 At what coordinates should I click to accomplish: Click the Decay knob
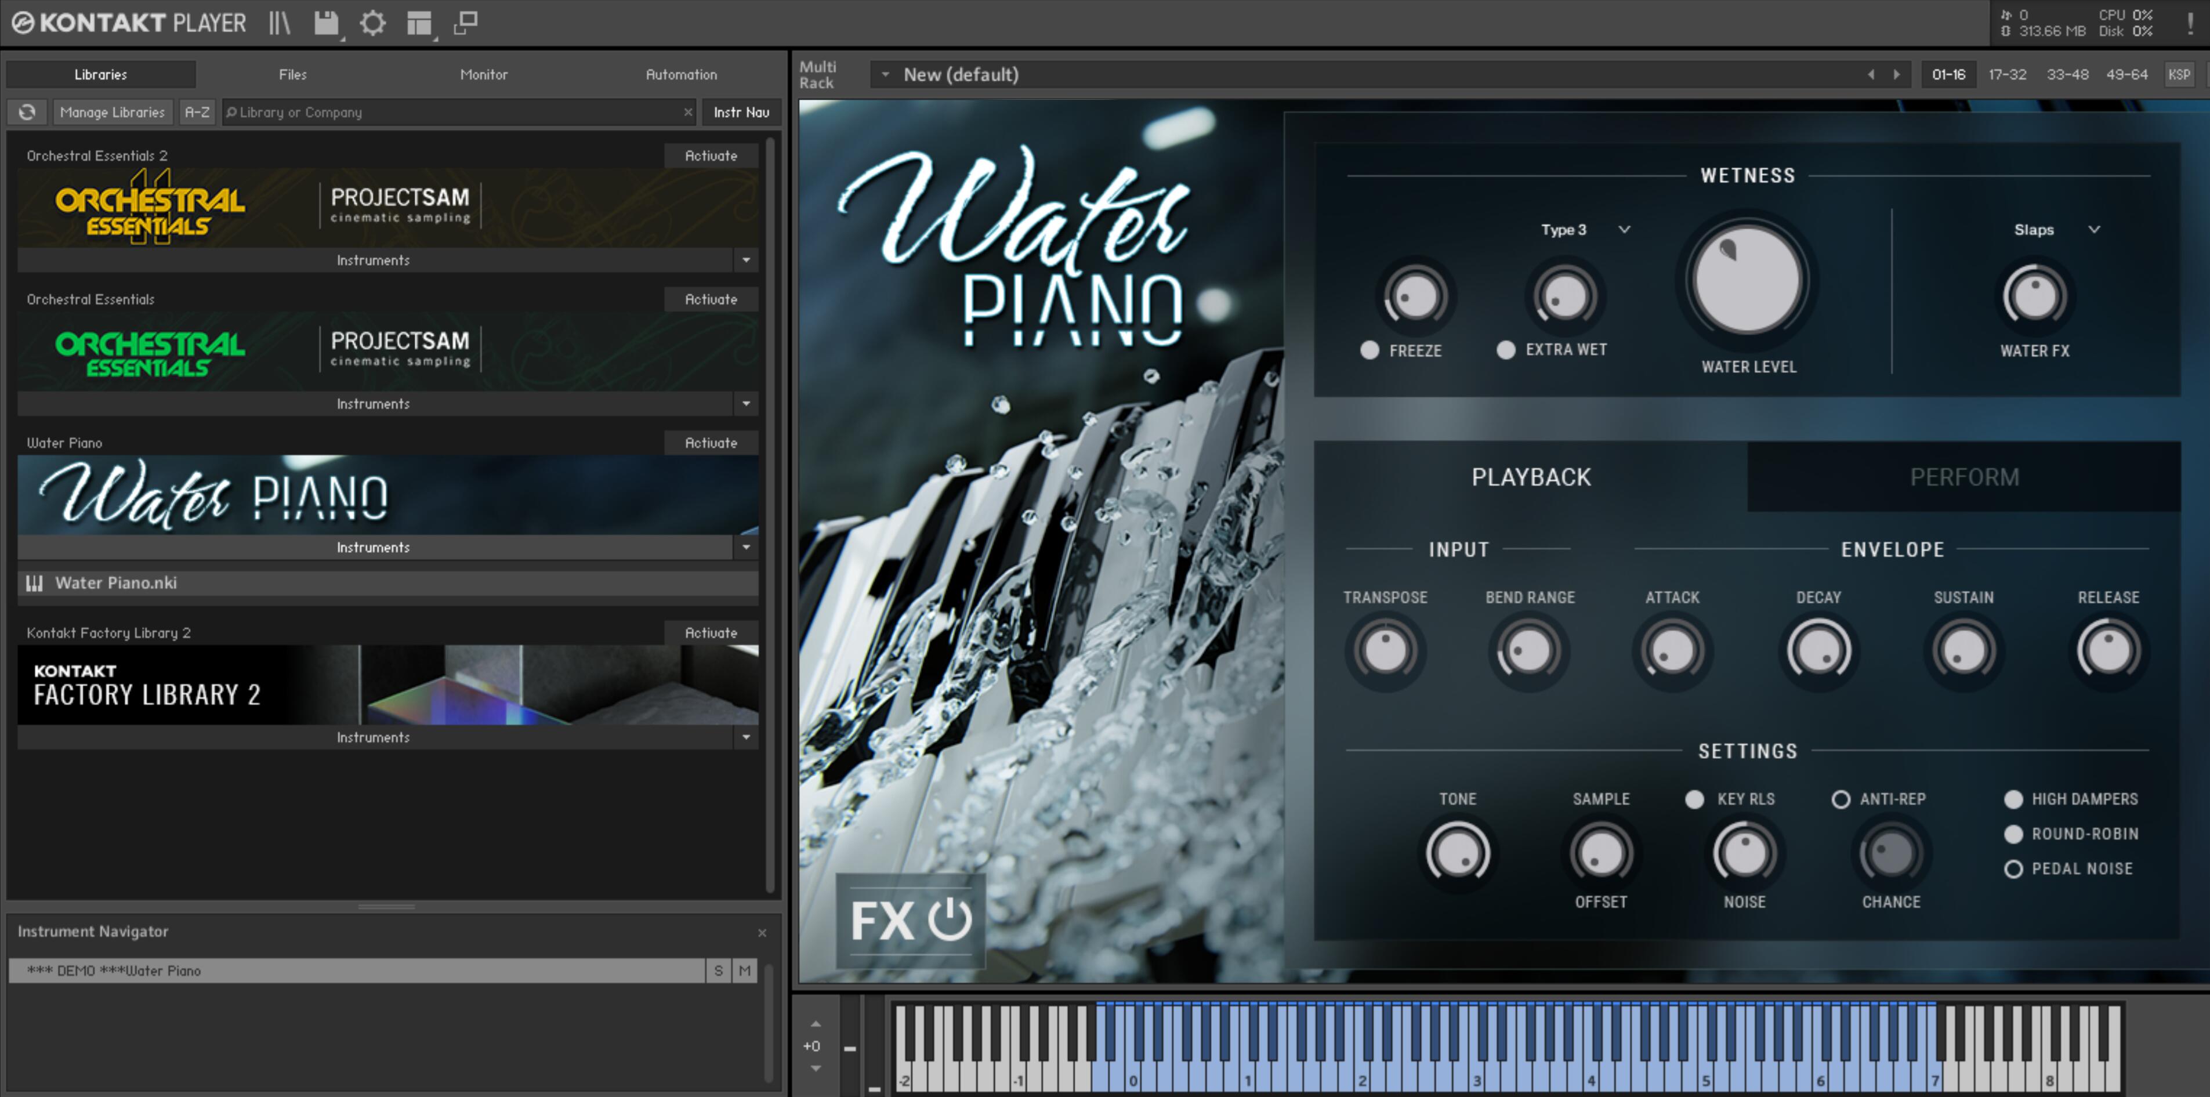point(1818,650)
